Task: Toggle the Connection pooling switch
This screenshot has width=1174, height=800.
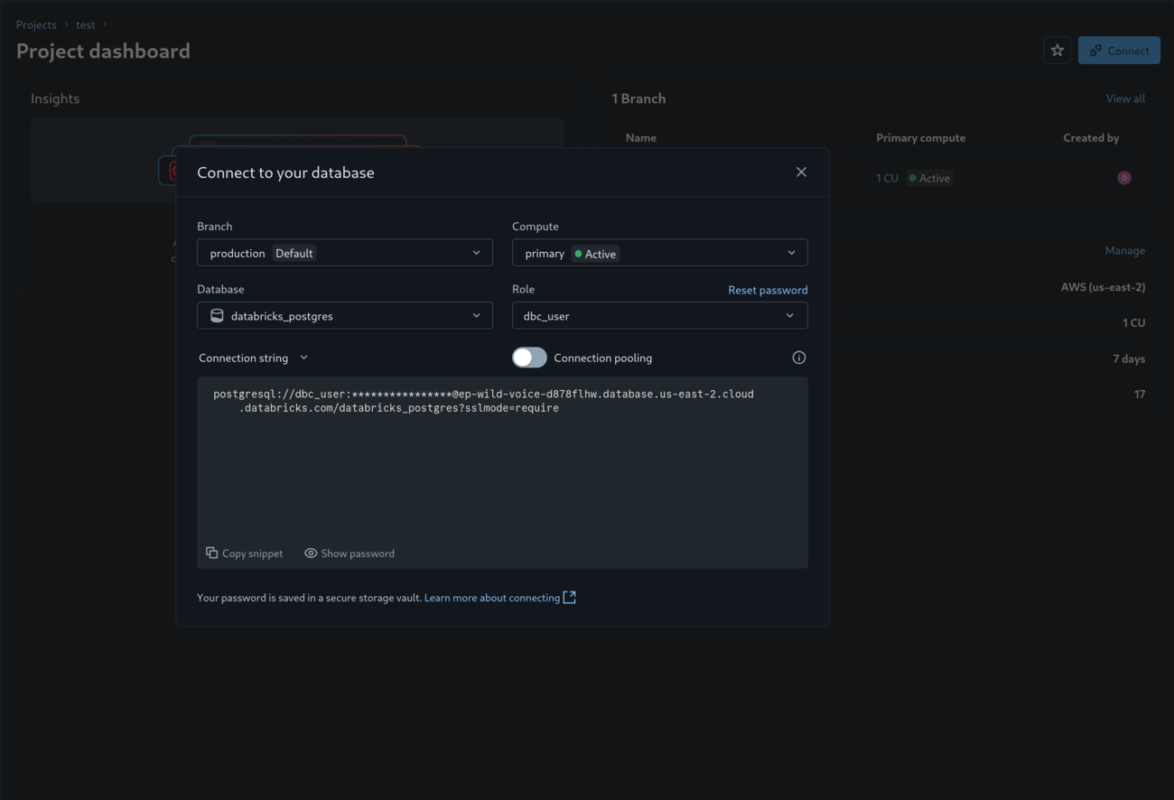Action: 529,358
